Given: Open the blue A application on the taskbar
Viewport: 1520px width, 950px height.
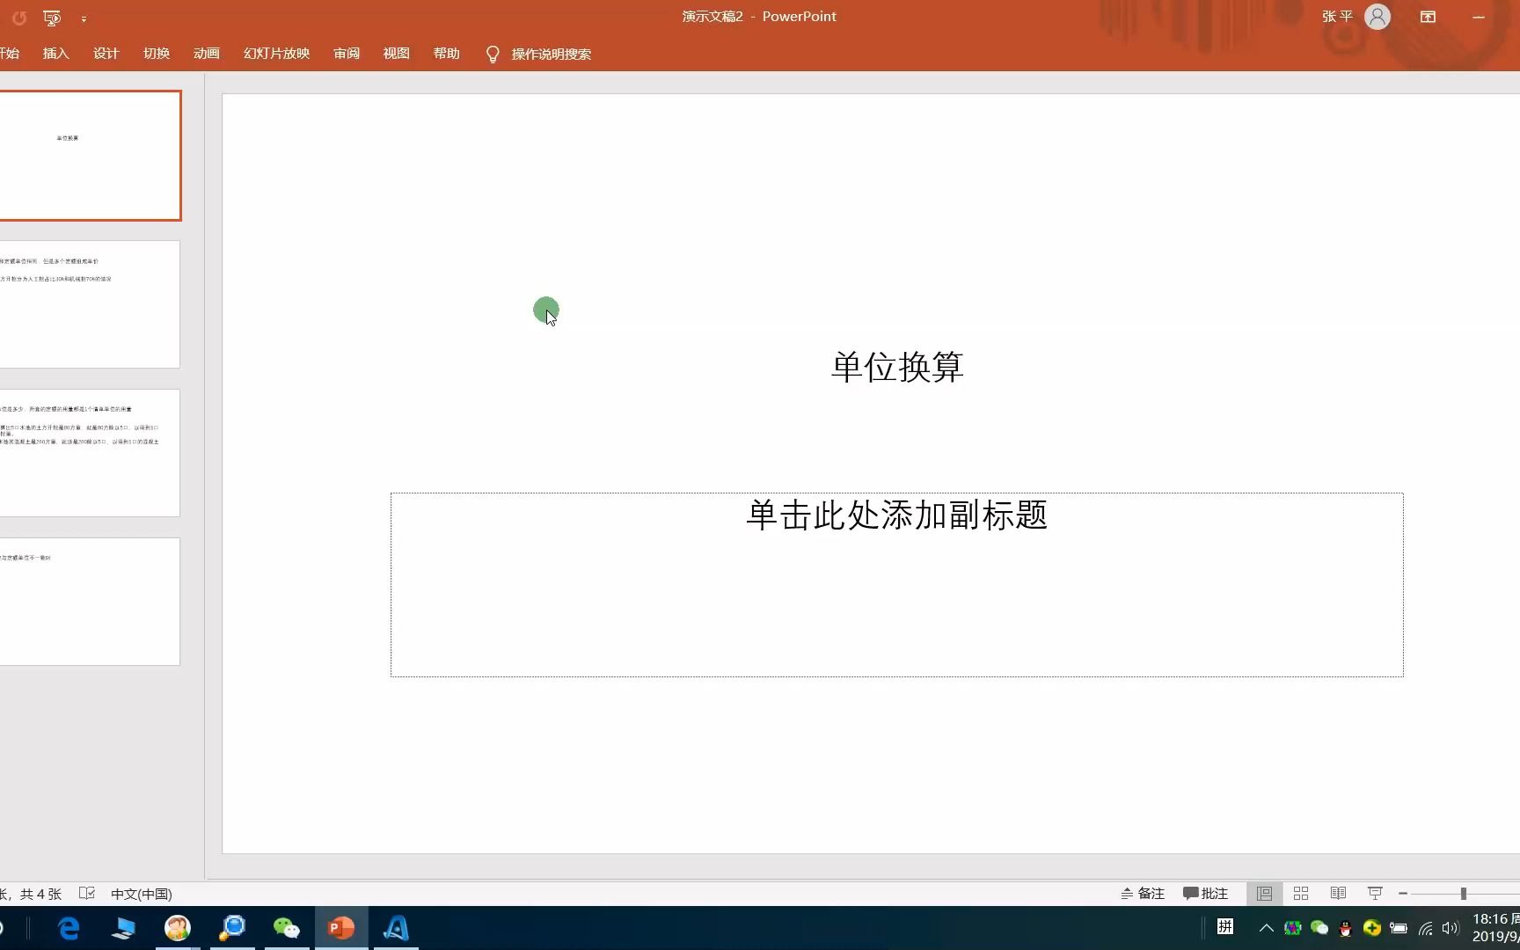Looking at the screenshot, I should pos(396,928).
